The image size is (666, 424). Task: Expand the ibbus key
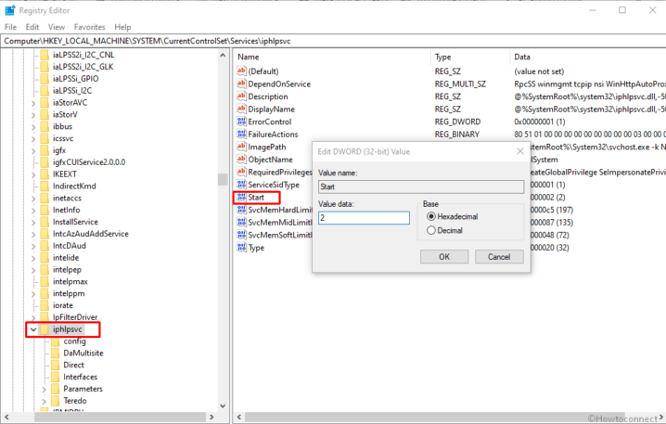pos(33,126)
